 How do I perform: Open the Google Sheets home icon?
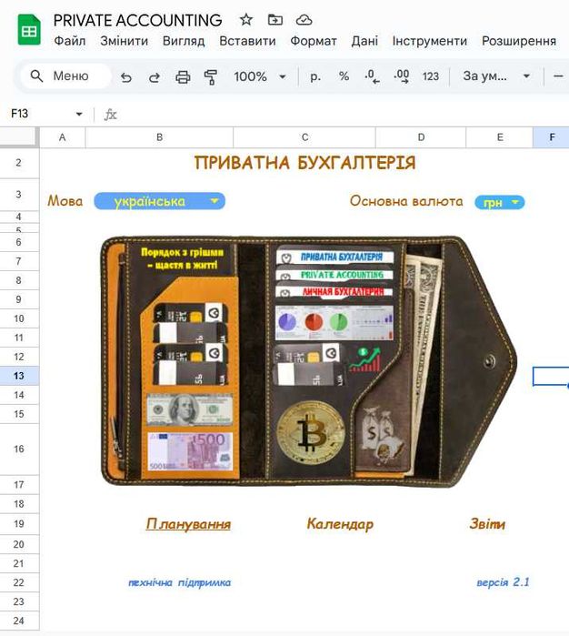click(x=29, y=30)
